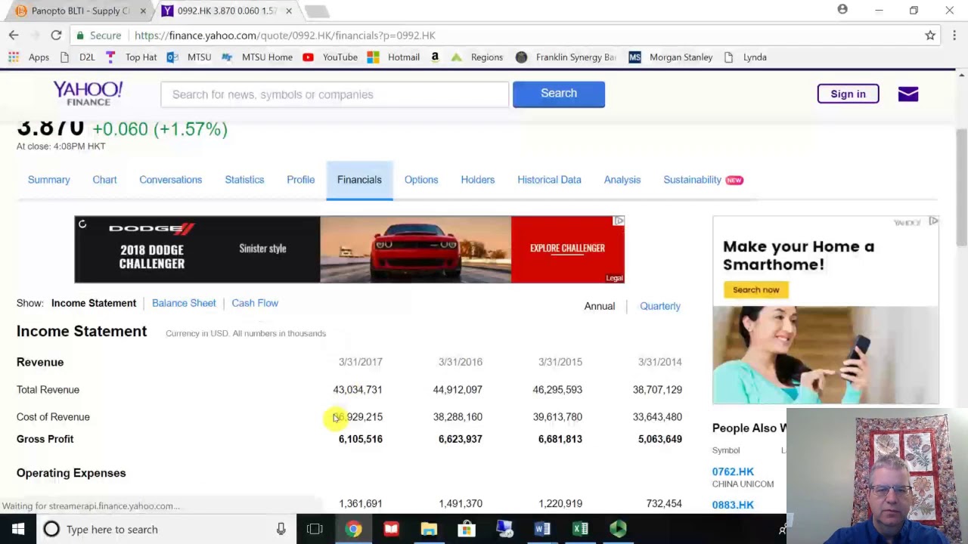The width and height of the screenshot is (968, 544).
Task: Open the Morgan Stanley bookmark
Action: 671,57
